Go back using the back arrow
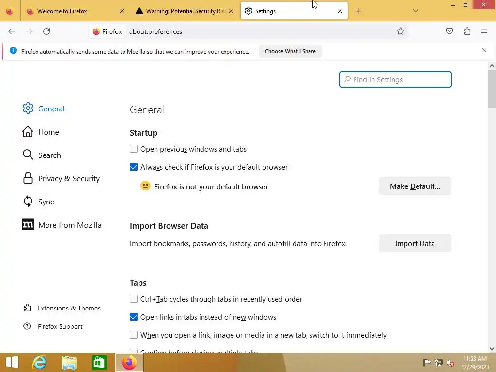 click(x=12, y=31)
